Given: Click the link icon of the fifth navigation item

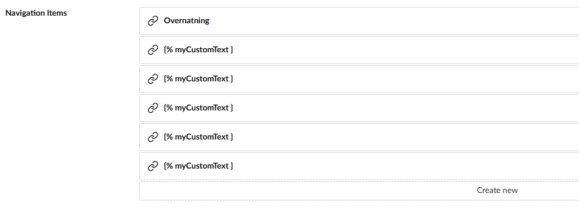Looking at the screenshot, I should coord(153,137).
